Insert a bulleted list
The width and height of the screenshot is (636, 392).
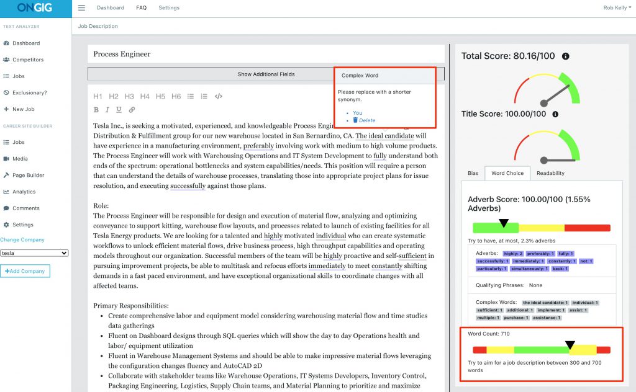191,96
